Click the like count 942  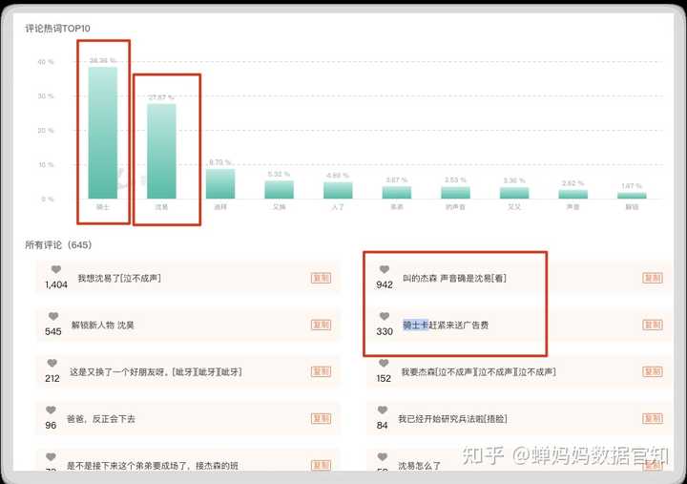click(385, 285)
